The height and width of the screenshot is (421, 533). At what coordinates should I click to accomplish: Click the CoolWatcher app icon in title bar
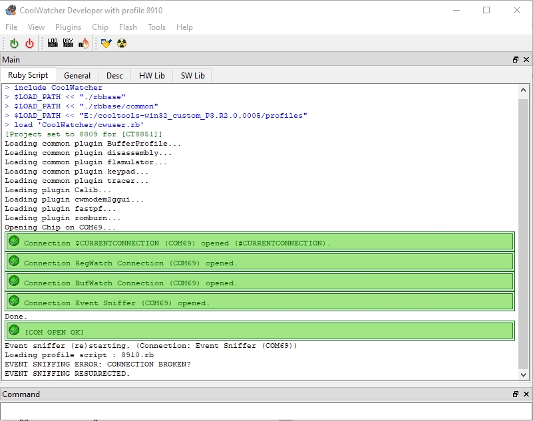(x=11, y=10)
